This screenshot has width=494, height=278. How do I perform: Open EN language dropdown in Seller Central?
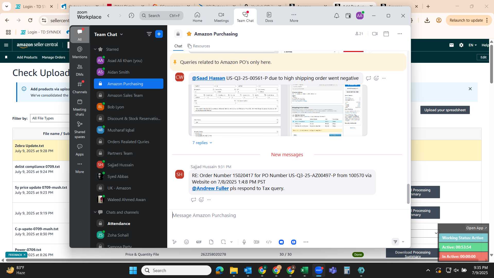(472, 45)
